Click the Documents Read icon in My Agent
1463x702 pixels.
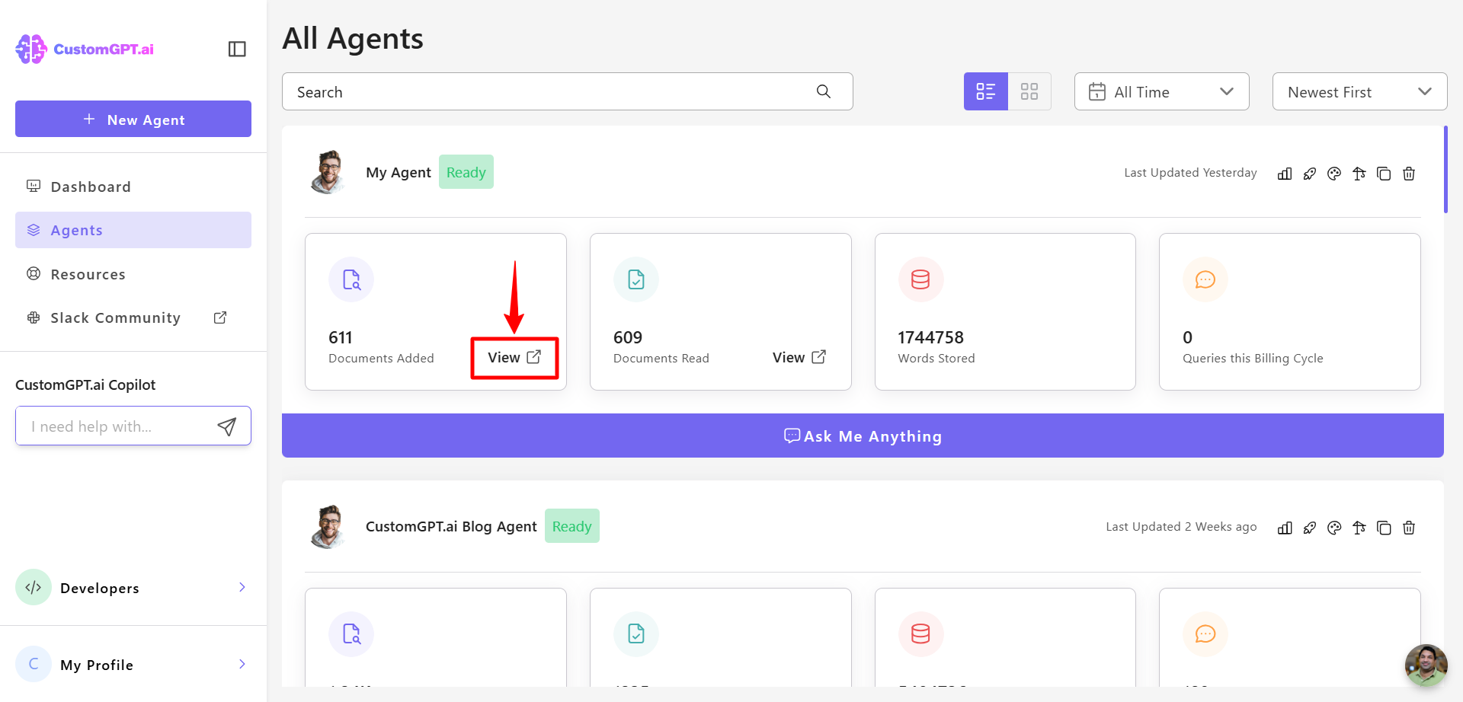pyautogui.click(x=636, y=279)
